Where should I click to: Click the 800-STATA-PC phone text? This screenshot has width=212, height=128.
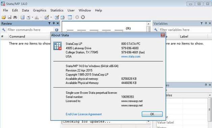pos(131,44)
